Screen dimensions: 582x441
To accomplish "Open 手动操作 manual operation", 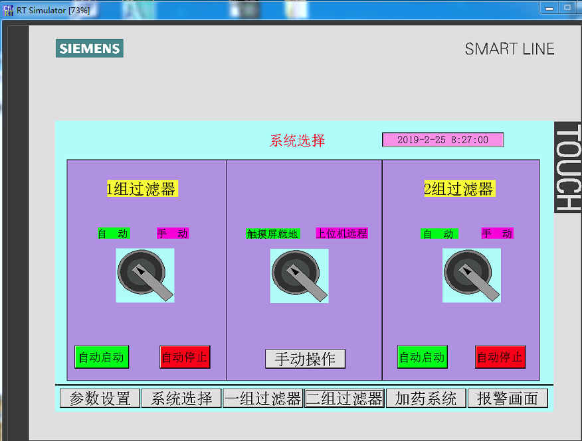I will (x=305, y=359).
